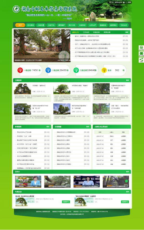The width and height of the screenshot is (144, 230).
Task: Click the blue 二级古树 tree icon
Action: (x=48, y=70)
